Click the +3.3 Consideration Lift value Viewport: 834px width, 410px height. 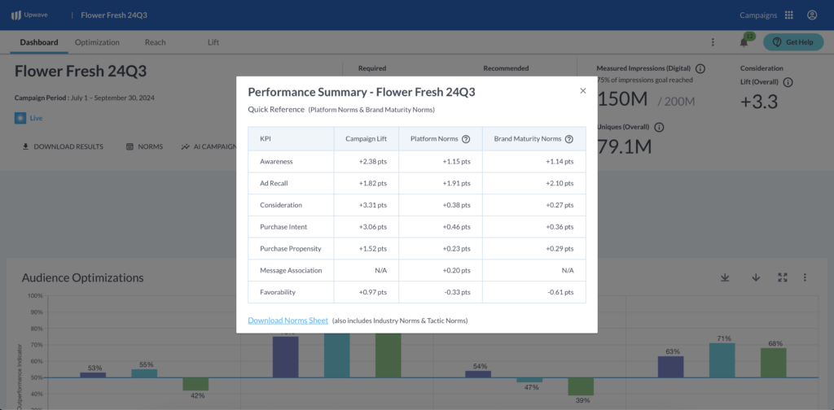pyautogui.click(x=759, y=102)
